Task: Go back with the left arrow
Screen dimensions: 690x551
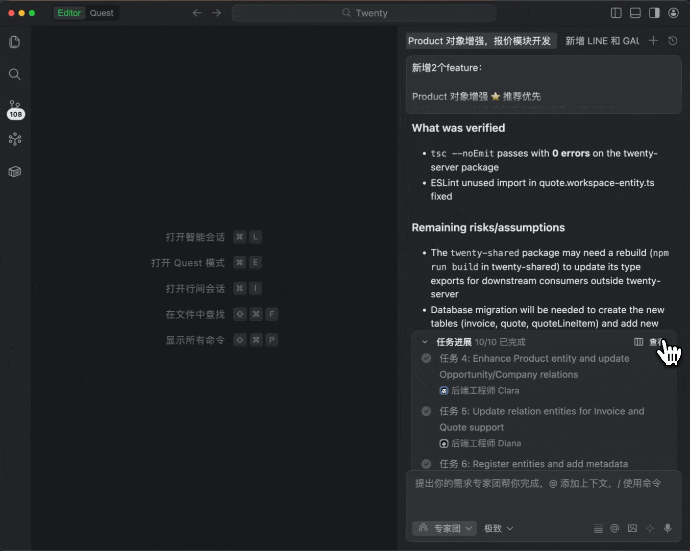Action: pos(197,13)
